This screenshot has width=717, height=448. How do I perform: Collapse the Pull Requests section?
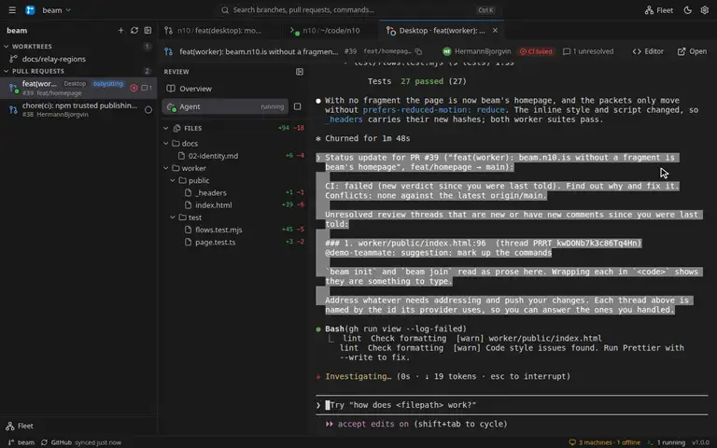(7, 71)
